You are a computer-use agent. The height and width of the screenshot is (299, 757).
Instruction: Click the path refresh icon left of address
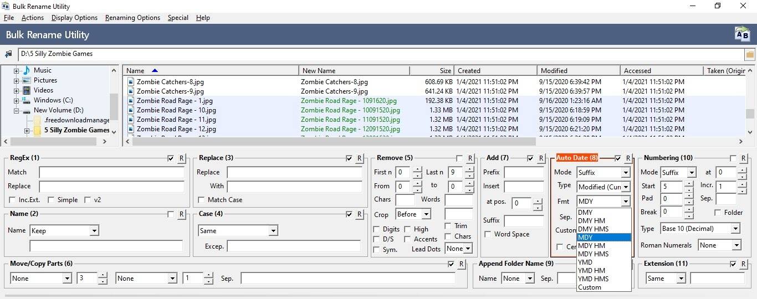point(8,54)
